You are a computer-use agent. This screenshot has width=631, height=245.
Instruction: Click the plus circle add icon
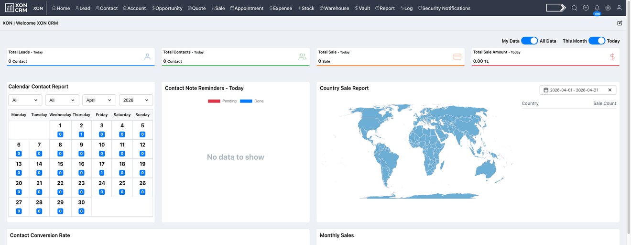tap(586, 8)
